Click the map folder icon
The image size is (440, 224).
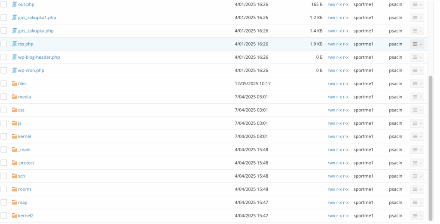tap(15, 202)
